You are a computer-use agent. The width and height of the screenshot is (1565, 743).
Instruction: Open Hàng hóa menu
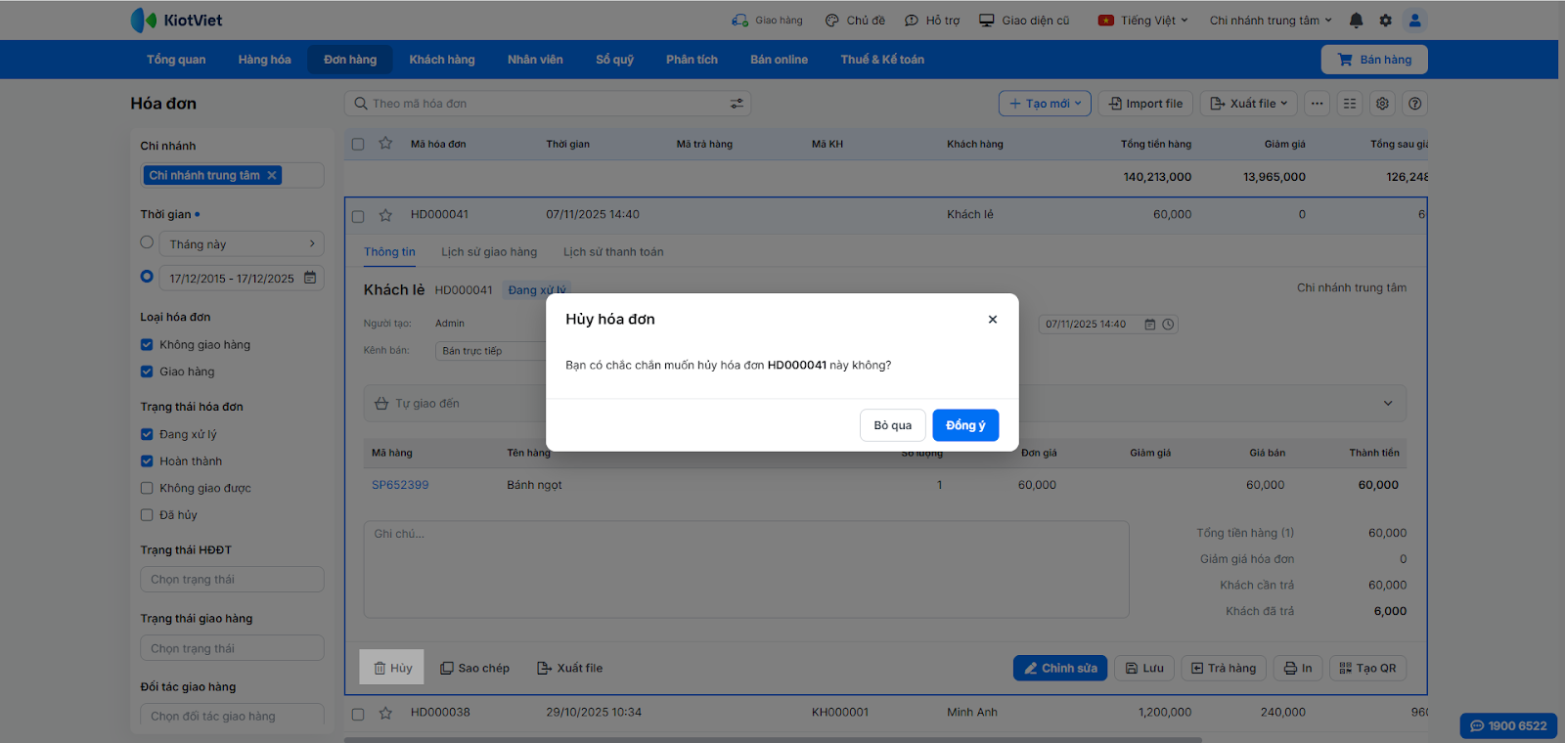click(x=264, y=60)
